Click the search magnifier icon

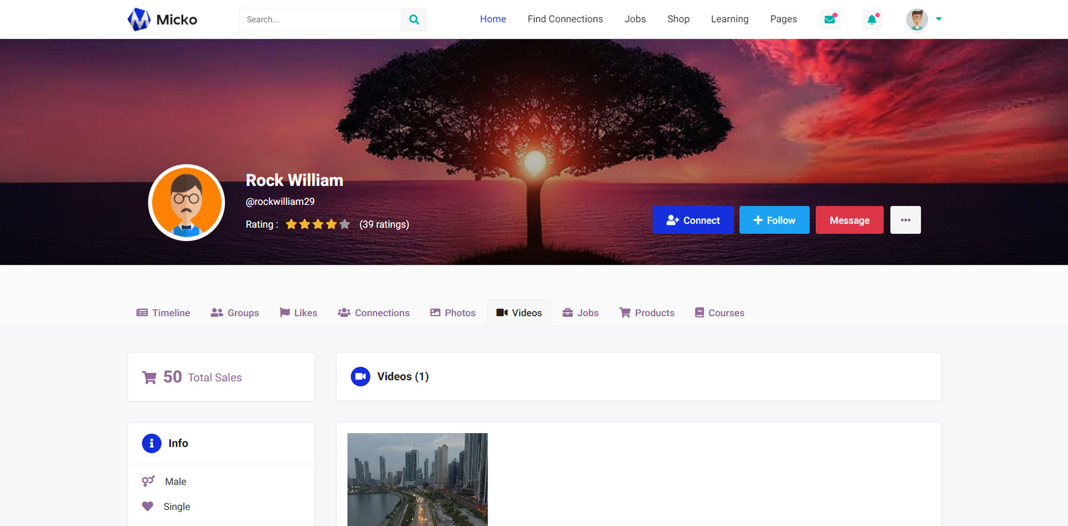tap(414, 20)
